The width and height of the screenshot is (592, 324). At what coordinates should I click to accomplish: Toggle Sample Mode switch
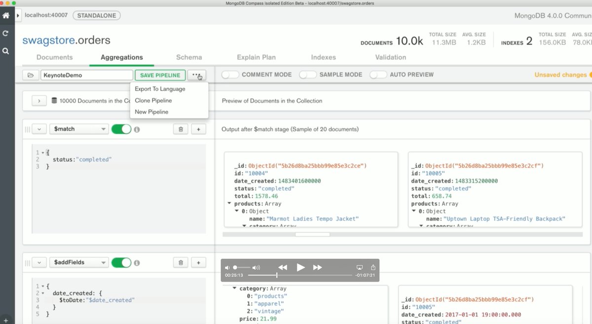[308, 74]
